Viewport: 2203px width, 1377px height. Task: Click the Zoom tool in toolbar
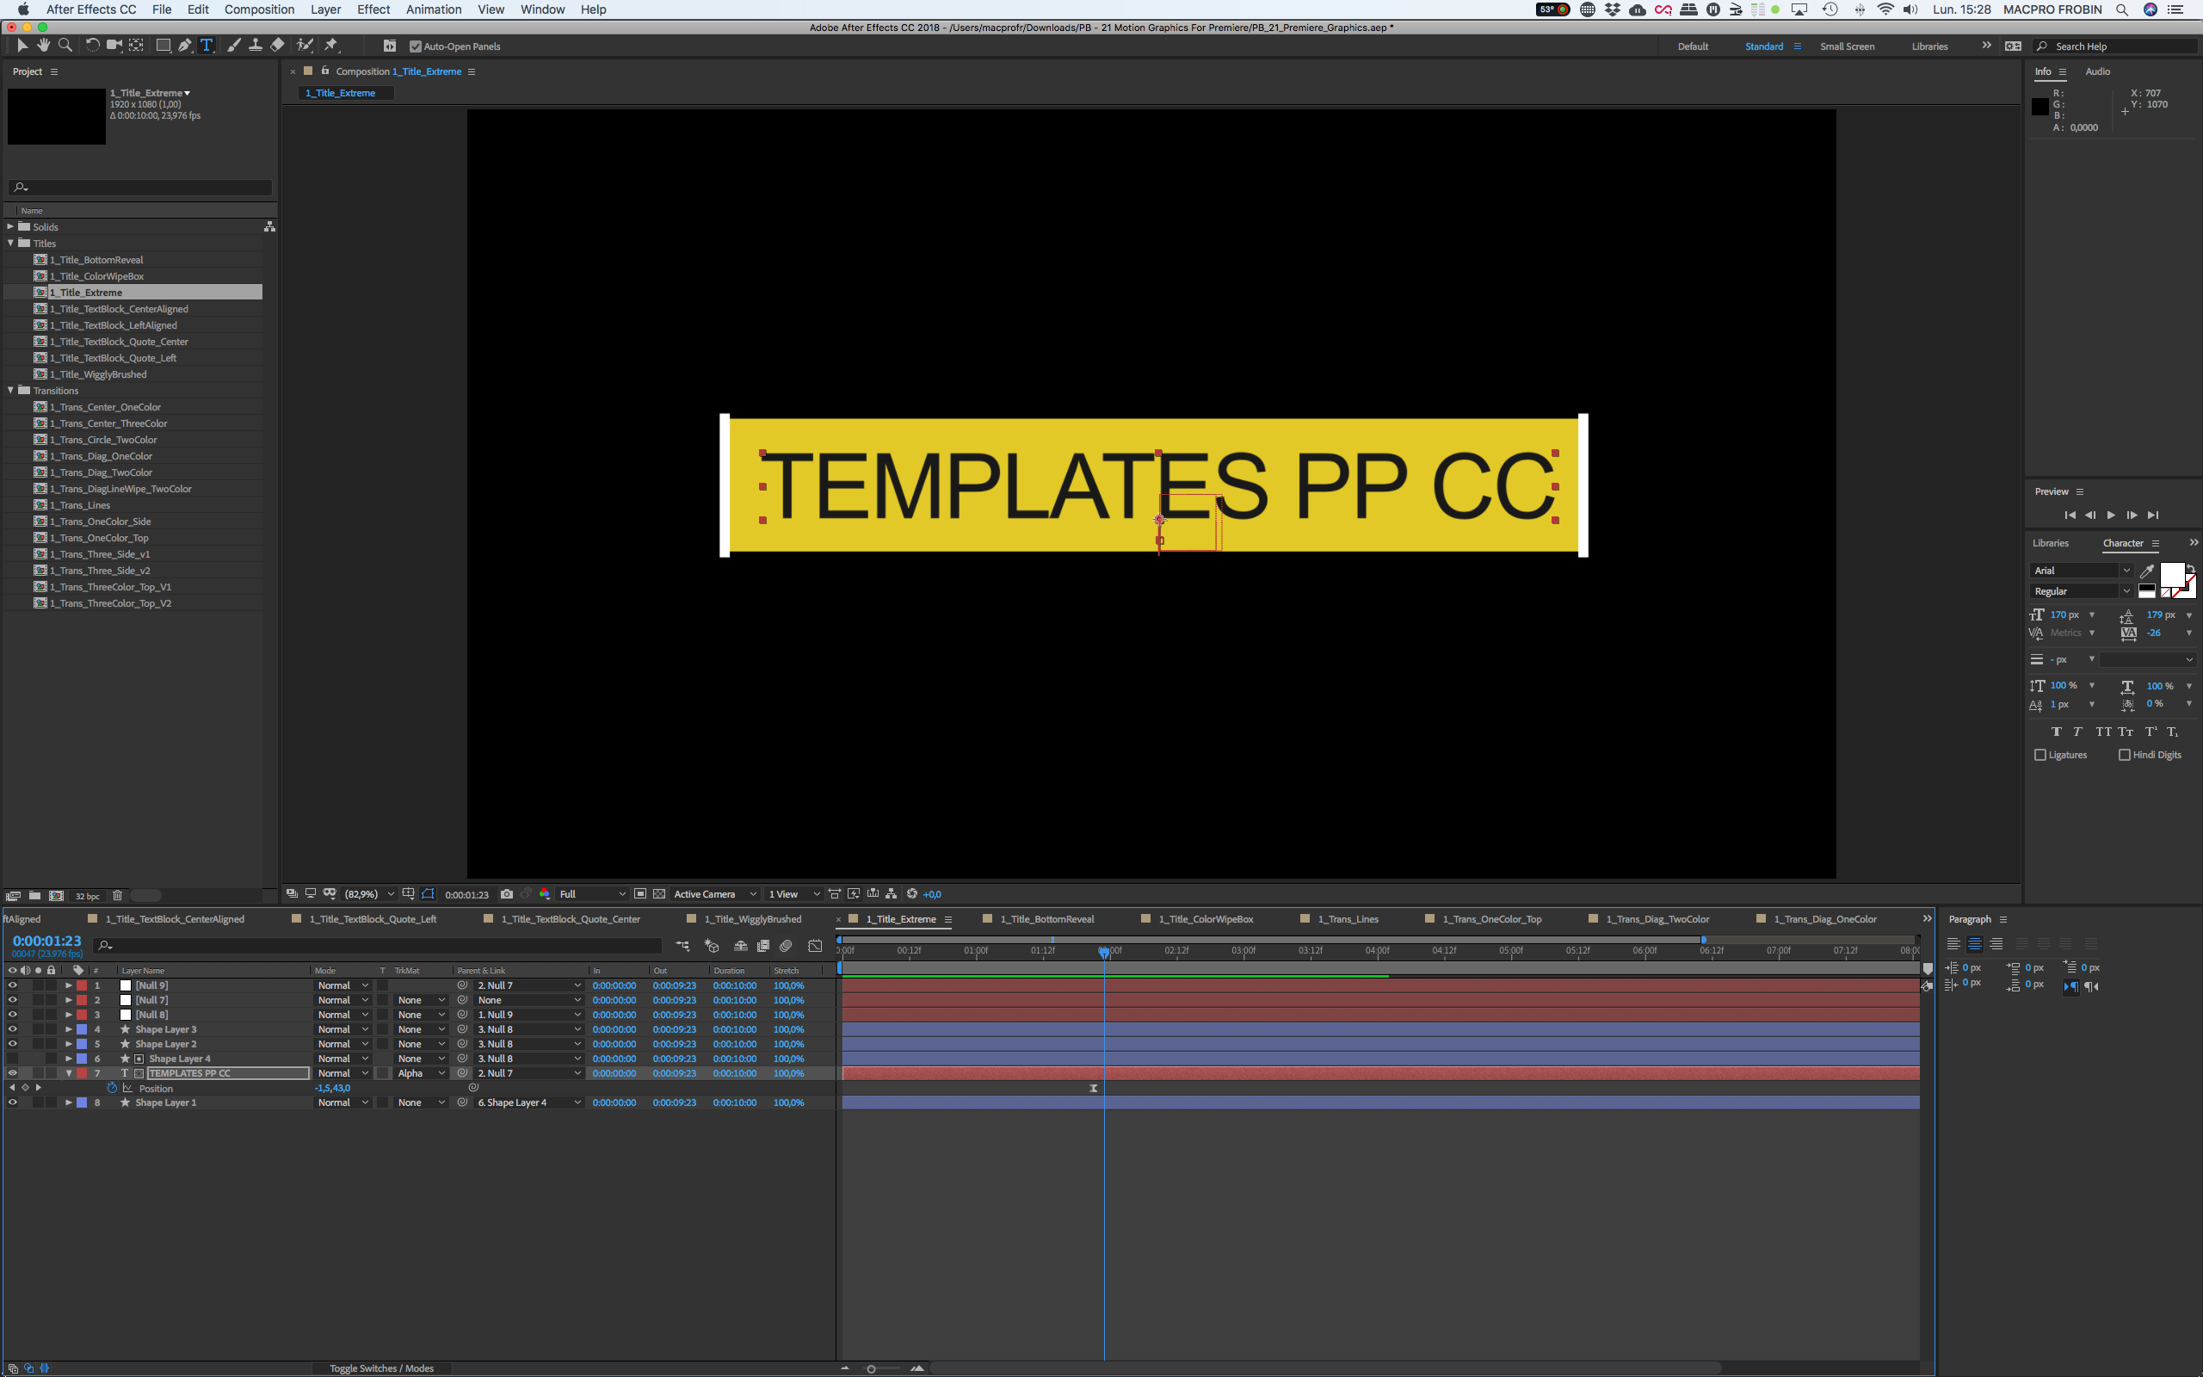64,46
